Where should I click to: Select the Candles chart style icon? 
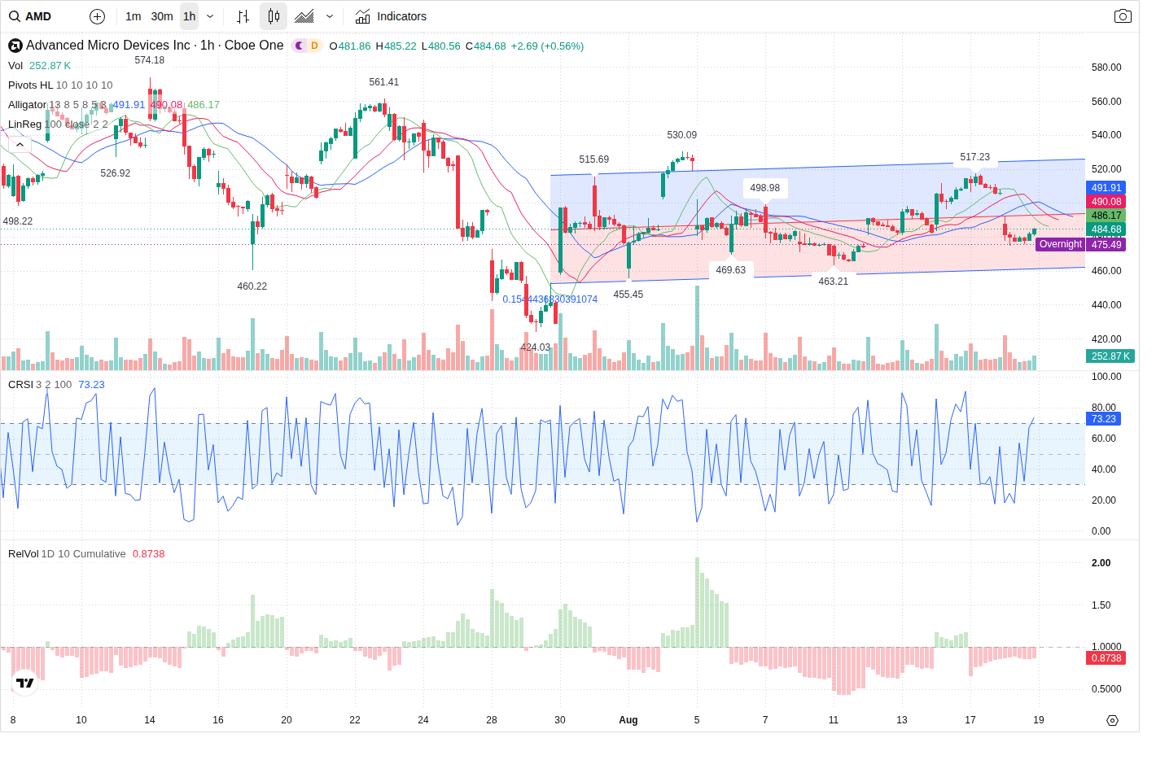[274, 16]
